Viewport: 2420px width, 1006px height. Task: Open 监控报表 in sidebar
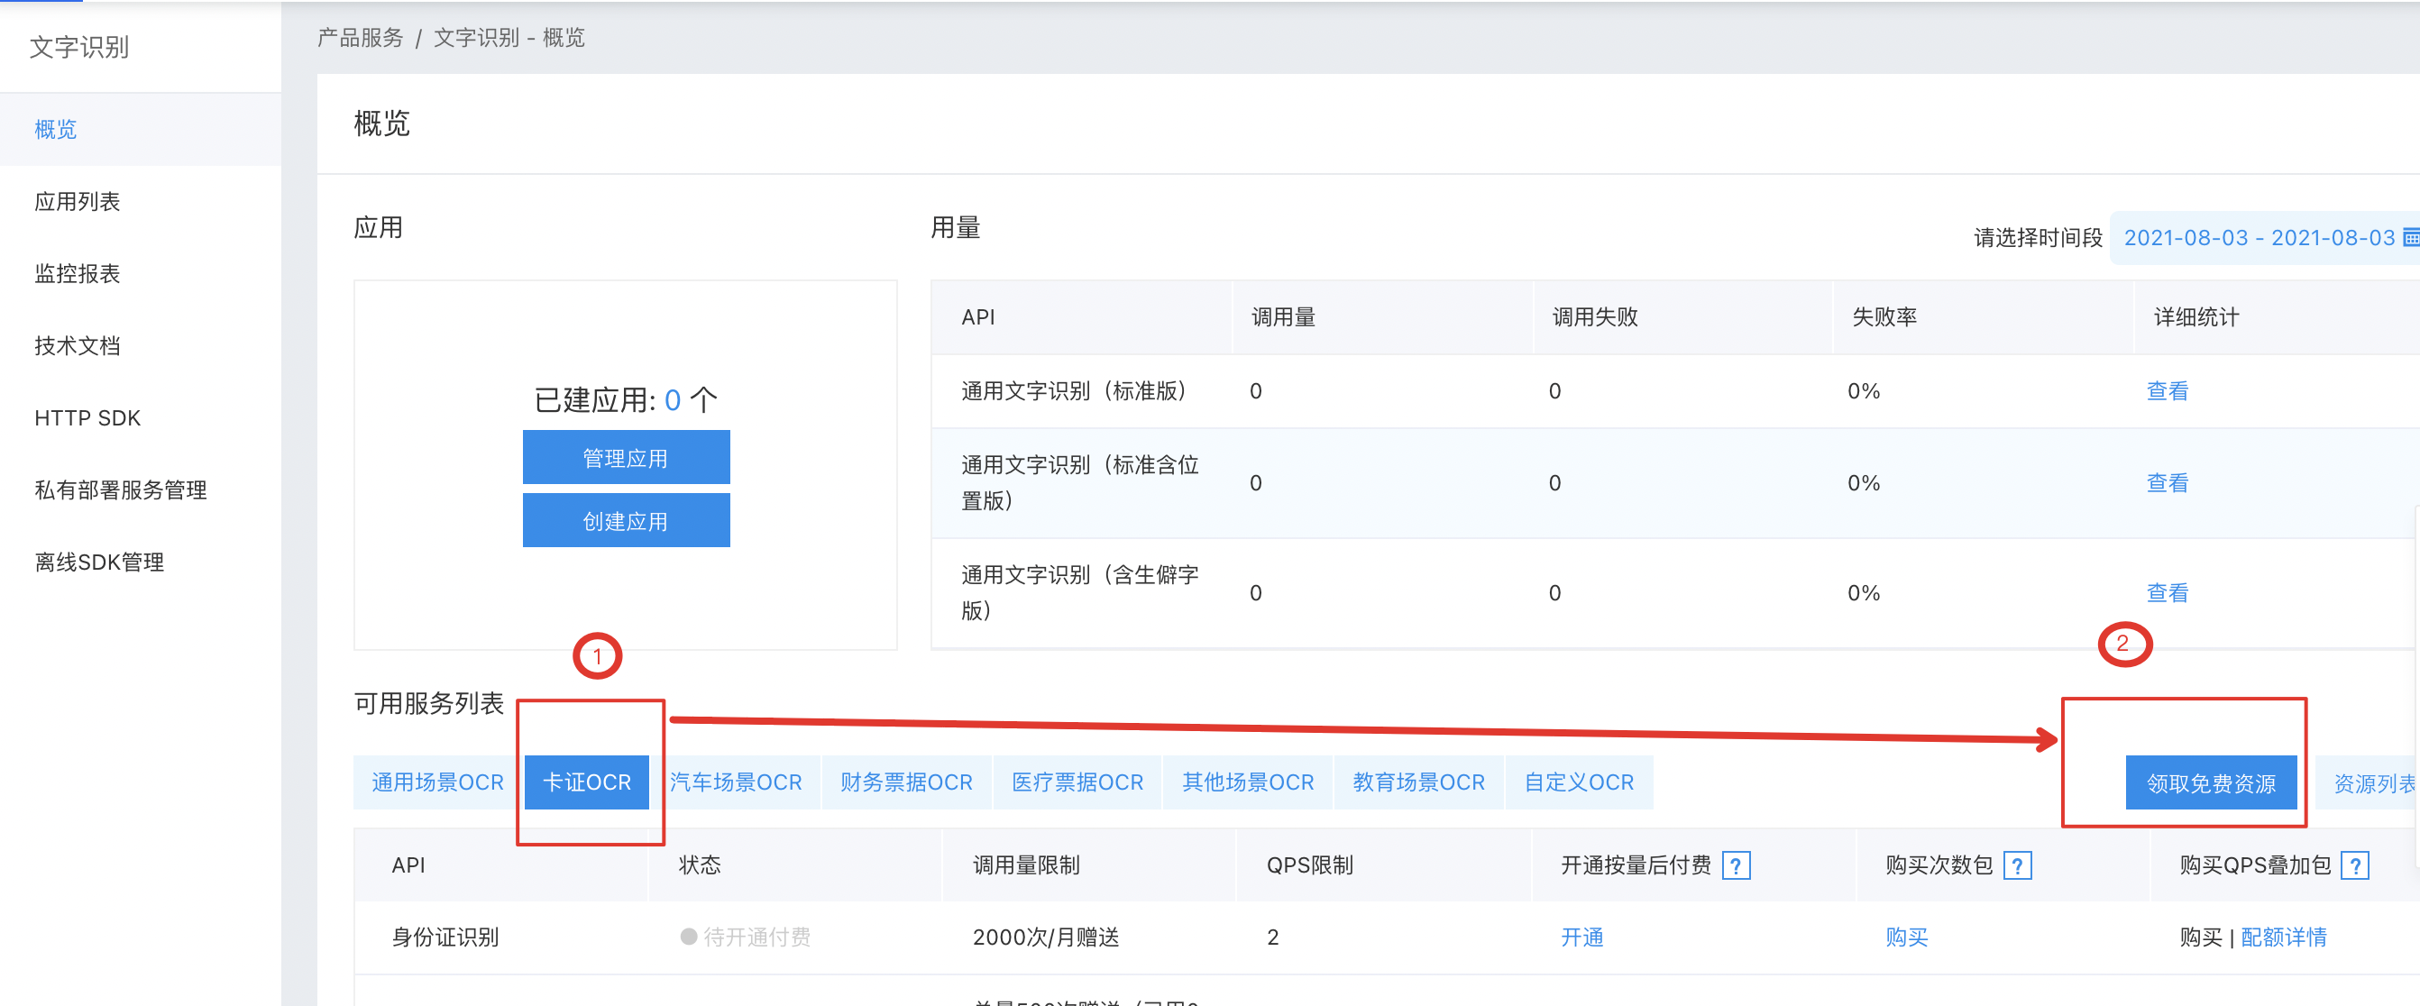(141, 274)
